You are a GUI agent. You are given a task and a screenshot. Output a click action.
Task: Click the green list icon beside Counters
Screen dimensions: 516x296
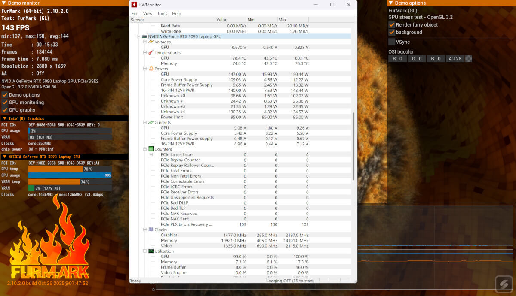point(151,149)
